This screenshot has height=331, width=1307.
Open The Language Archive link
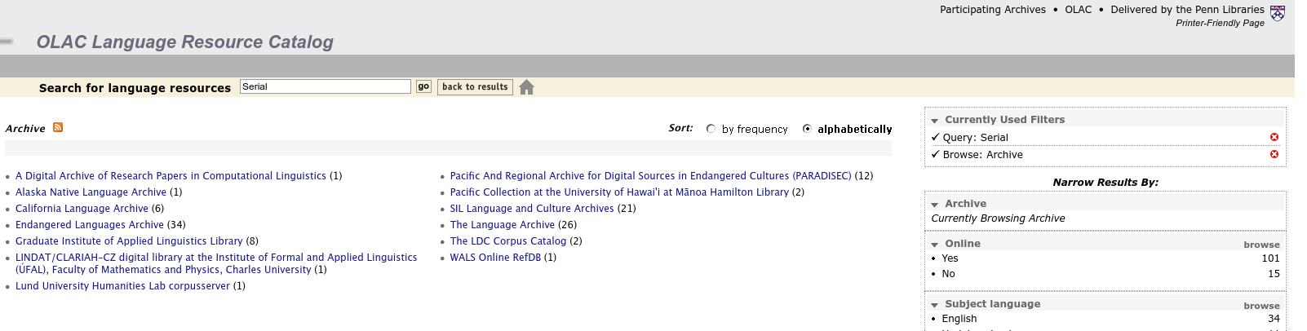pyautogui.click(x=502, y=224)
